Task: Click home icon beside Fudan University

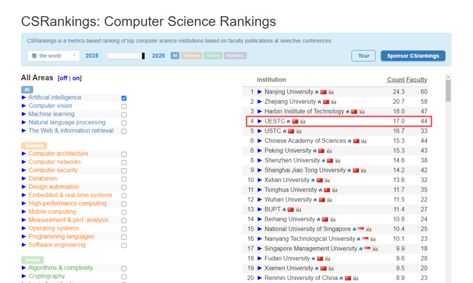Action: coord(314,259)
